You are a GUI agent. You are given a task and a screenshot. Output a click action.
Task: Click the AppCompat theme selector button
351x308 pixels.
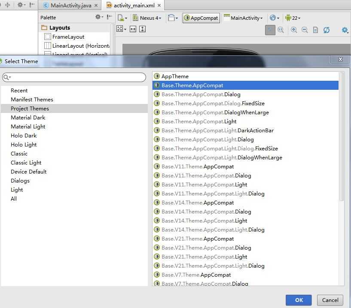(x=201, y=18)
